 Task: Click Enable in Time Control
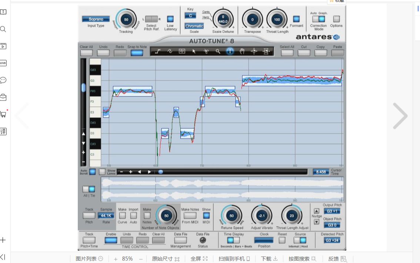click(x=111, y=240)
